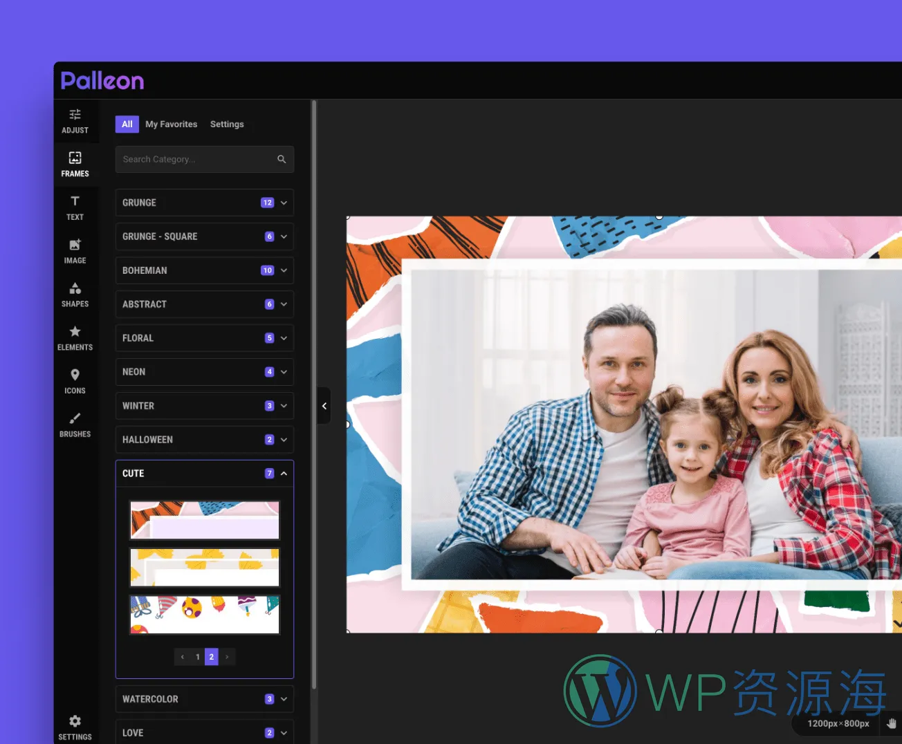Screen dimensions: 902x744
Task: Select the first Cute frame thumbnail
Action: tap(204, 519)
